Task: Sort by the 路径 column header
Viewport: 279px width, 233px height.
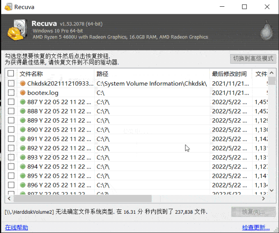Action: pos(152,74)
